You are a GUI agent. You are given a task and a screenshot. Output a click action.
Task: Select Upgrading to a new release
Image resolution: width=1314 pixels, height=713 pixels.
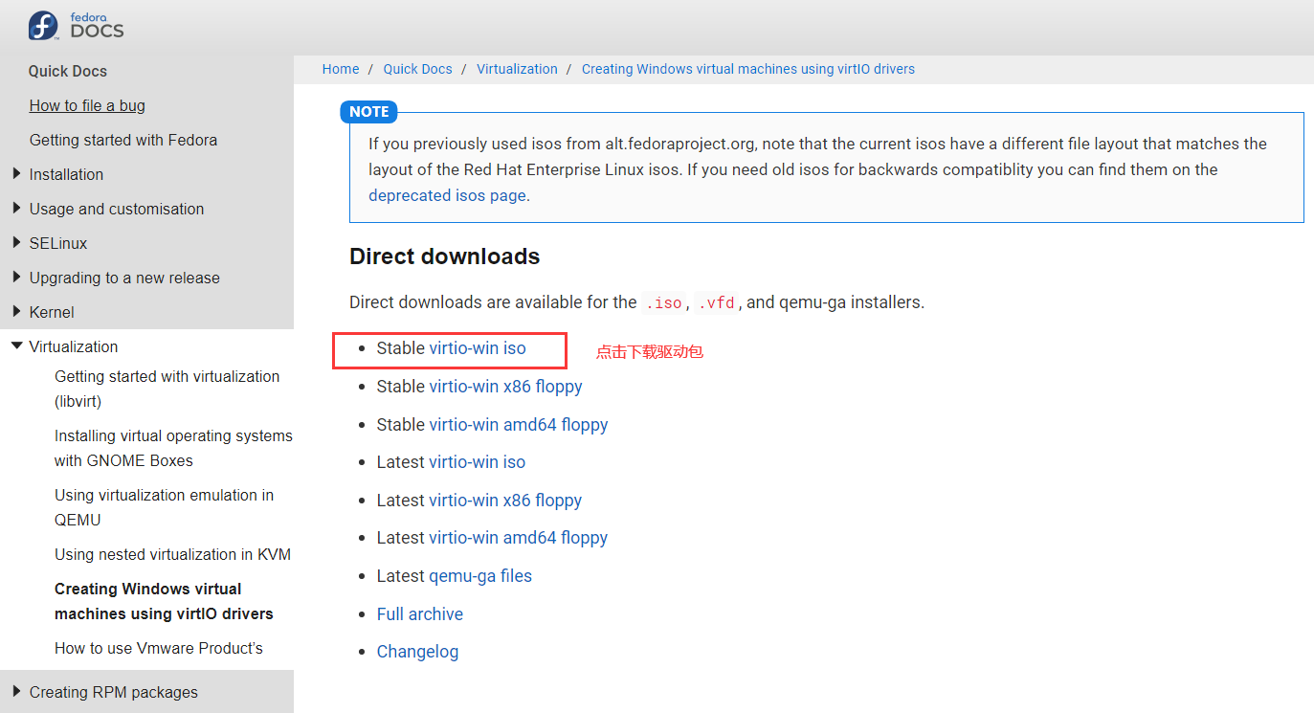click(124, 278)
